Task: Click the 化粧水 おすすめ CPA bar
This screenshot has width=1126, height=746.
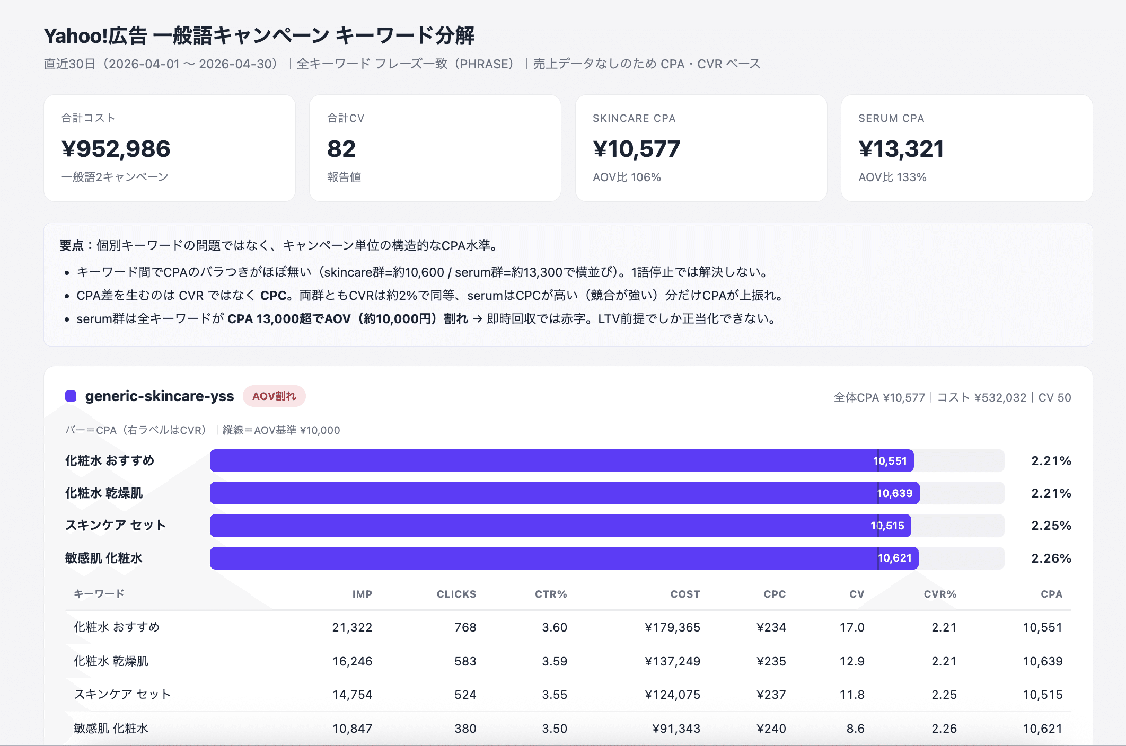Action: 562,461
